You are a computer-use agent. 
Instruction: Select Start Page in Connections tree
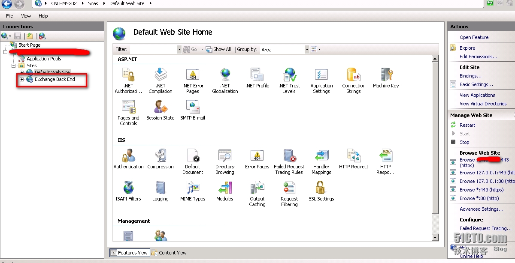click(29, 45)
